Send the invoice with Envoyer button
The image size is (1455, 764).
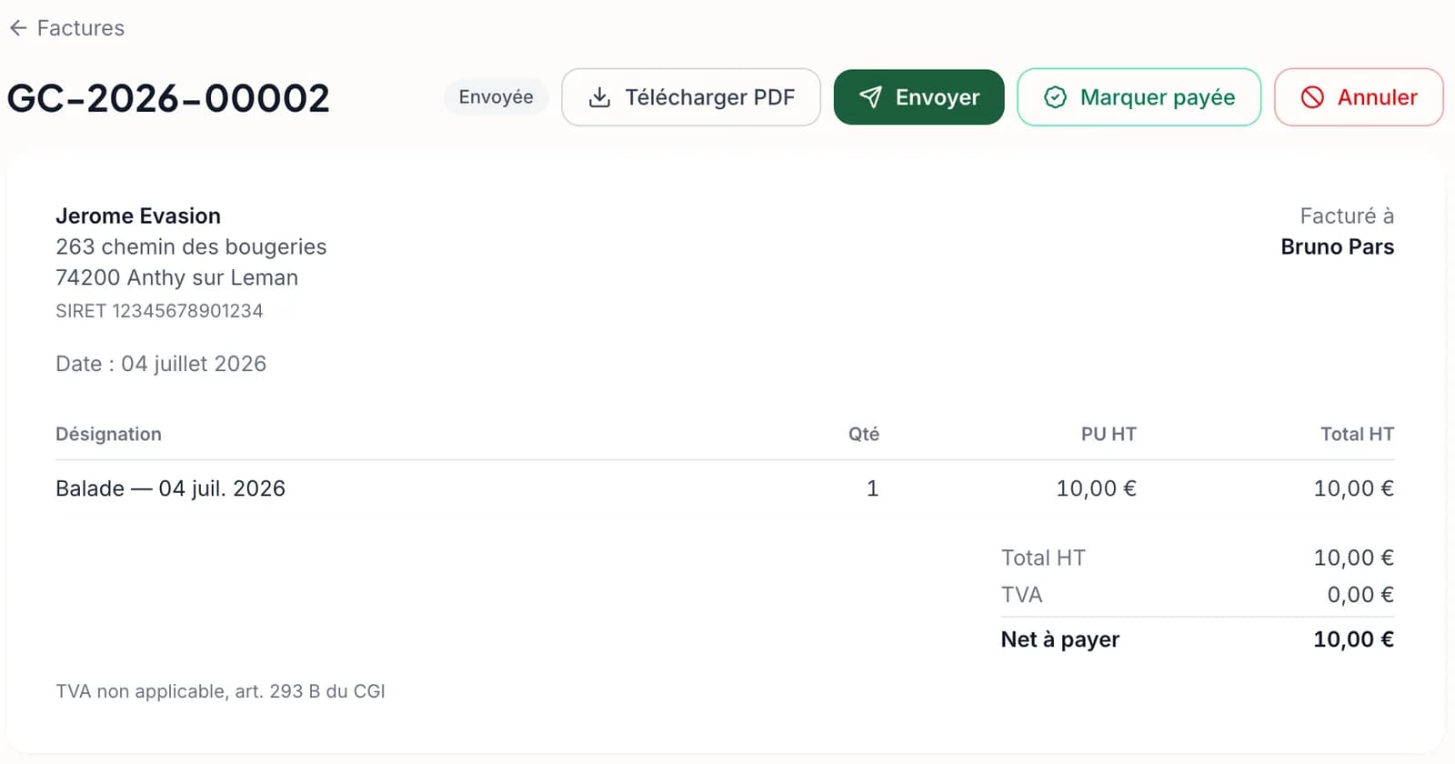pyautogui.click(x=918, y=97)
